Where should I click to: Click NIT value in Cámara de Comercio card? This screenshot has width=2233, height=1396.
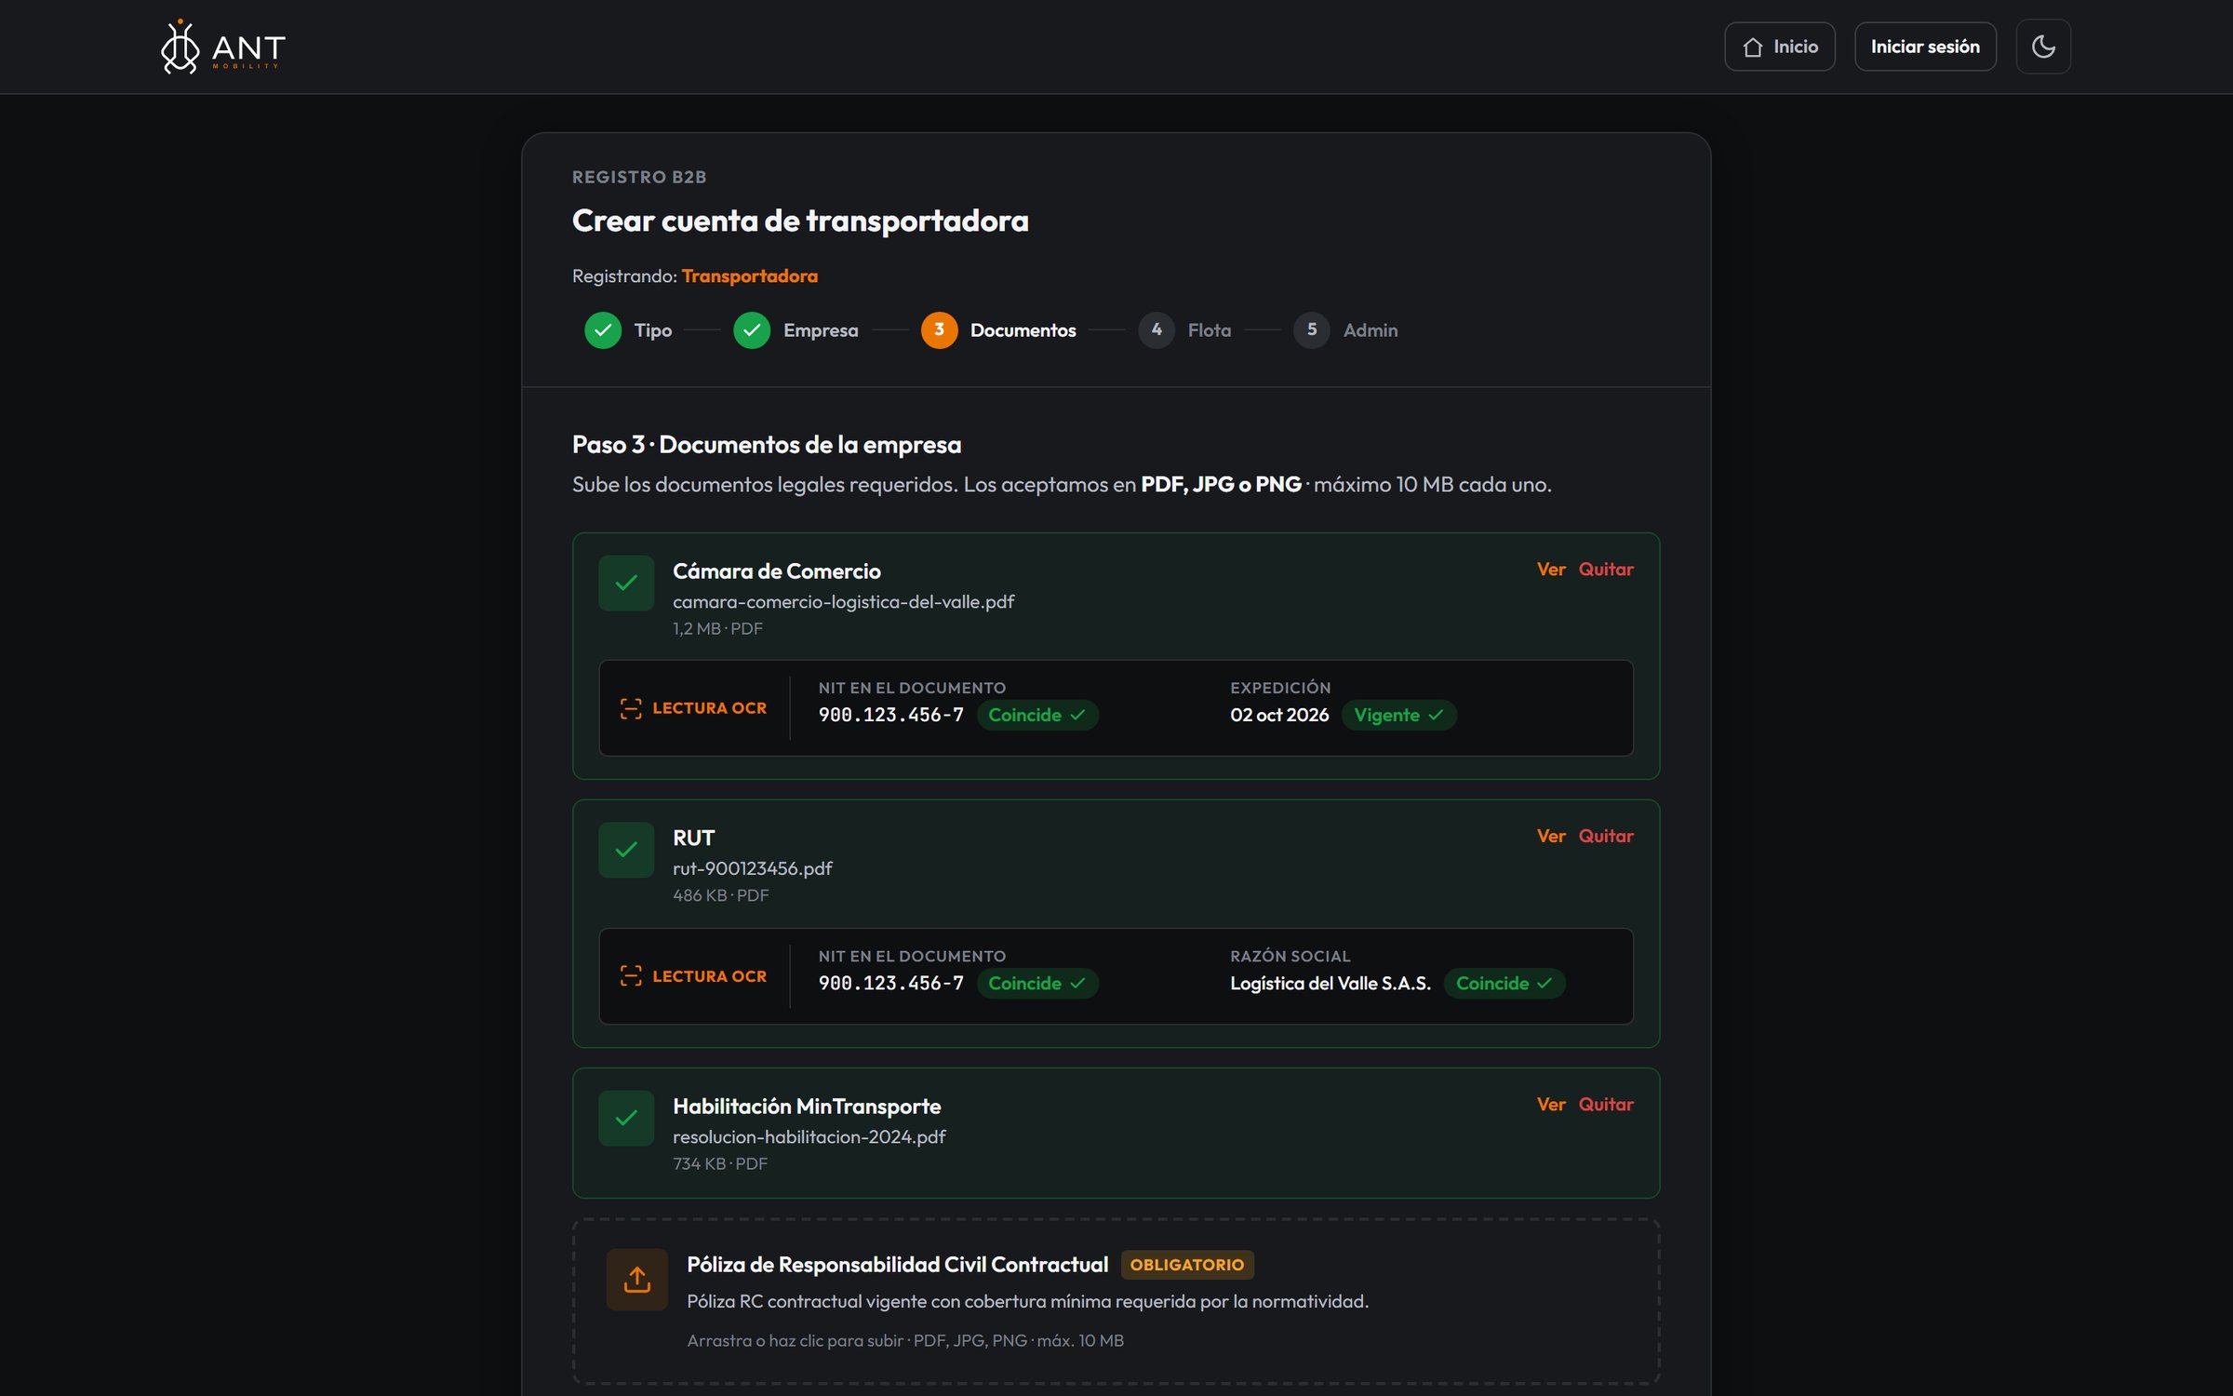890,715
